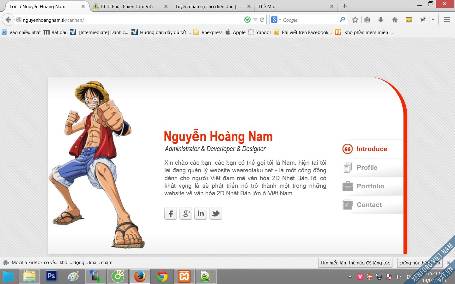Open the Firefox hamburger menu
The height and width of the screenshot is (284, 455).
pos(447,20)
